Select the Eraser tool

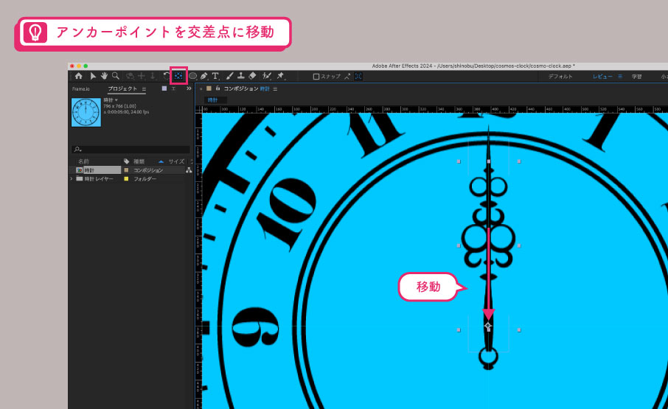pyautogui.click(x=252, y=76)
